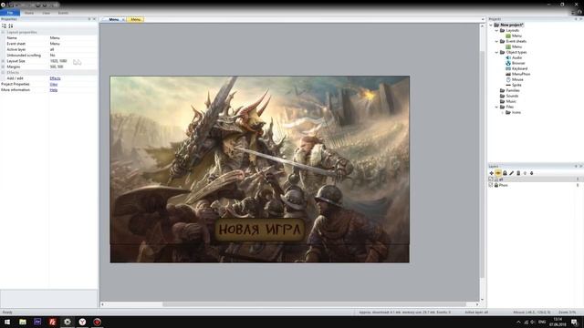The height and width of the screenshot is (328, 584).
Task: Click the categorized sort icon in Properties panel
Action: click(4, 26)
